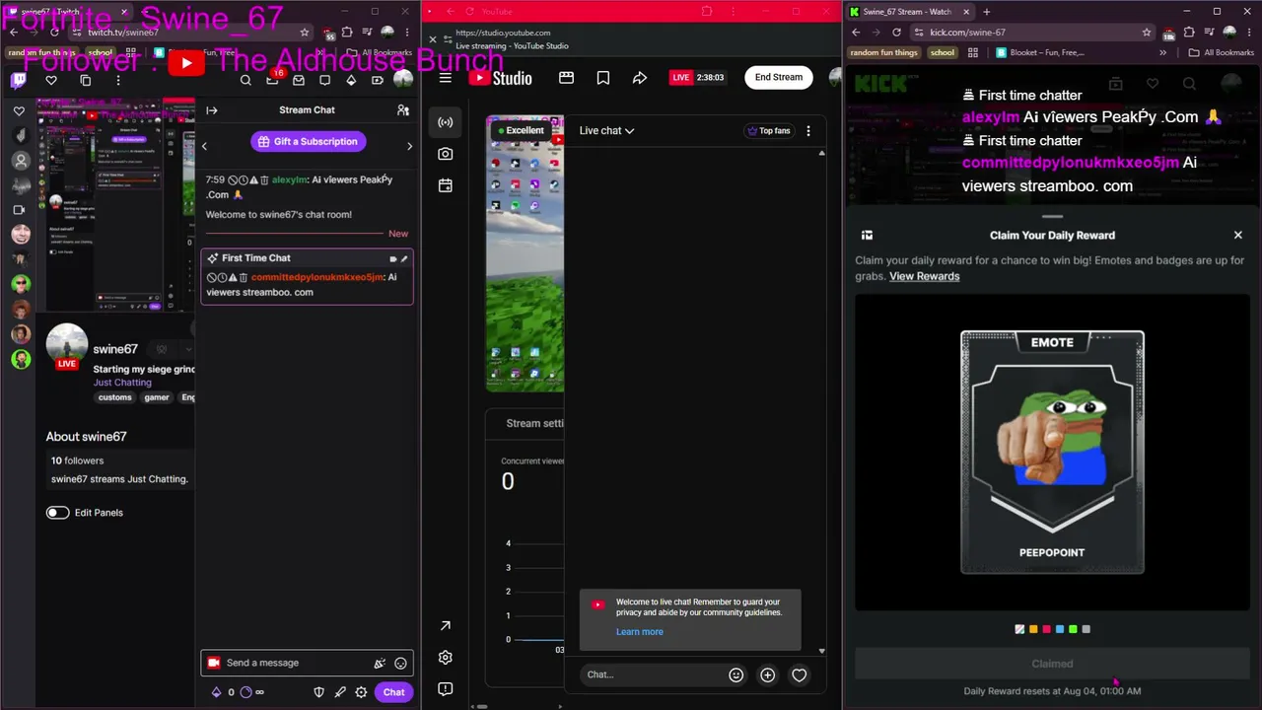The height and width of the screenshot is (710, 1262).
Task: Click heart icon in YouTube chat bar
Action: pos(799,674)
